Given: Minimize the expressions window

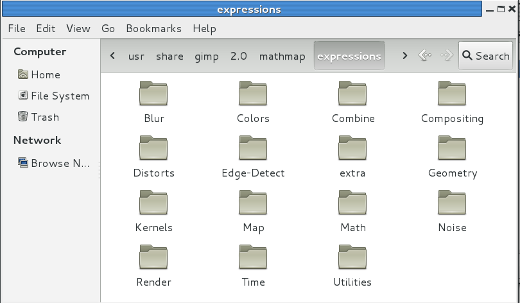Looking at the screenshot, I should click(x=490, y=10).
